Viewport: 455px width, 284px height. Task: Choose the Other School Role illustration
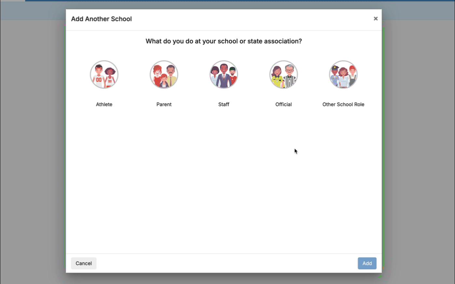(343, 74)
